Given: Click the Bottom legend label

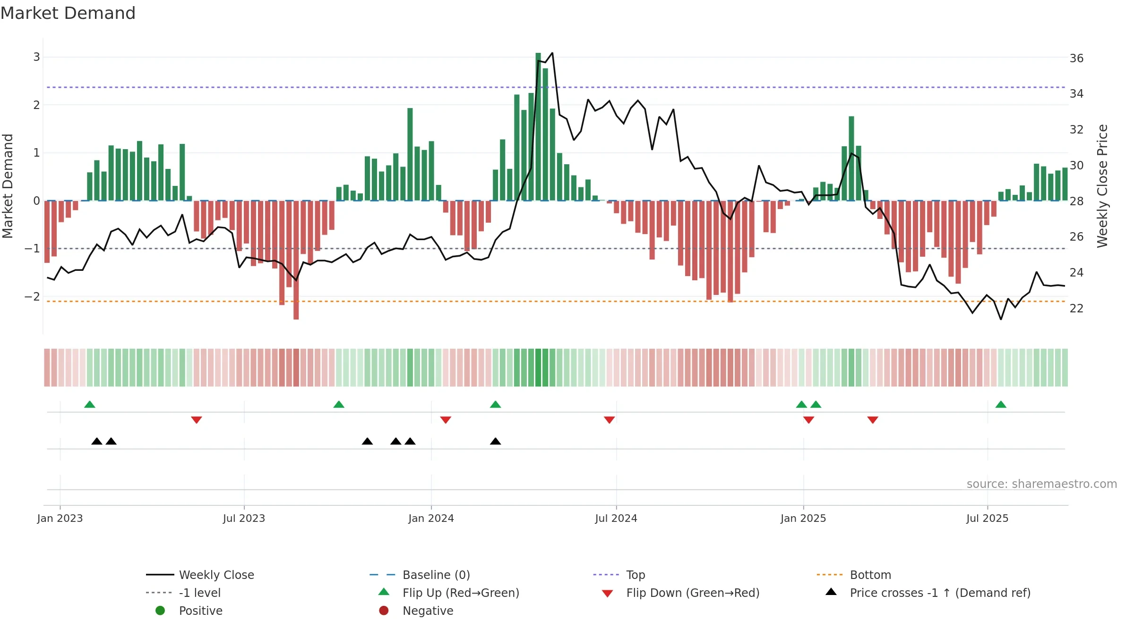Looking at the screenshot, I should [870, 575].
